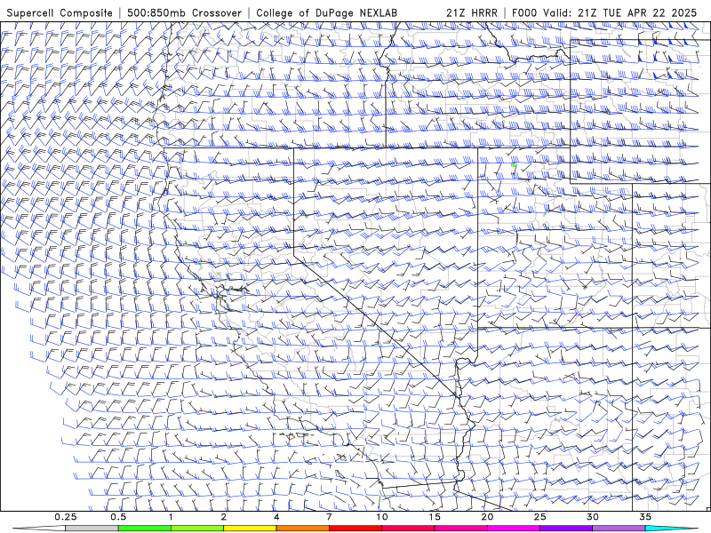Screen dimensions: 711x533
Task: Click the '2' colorbar label
Action: point(224,517)
